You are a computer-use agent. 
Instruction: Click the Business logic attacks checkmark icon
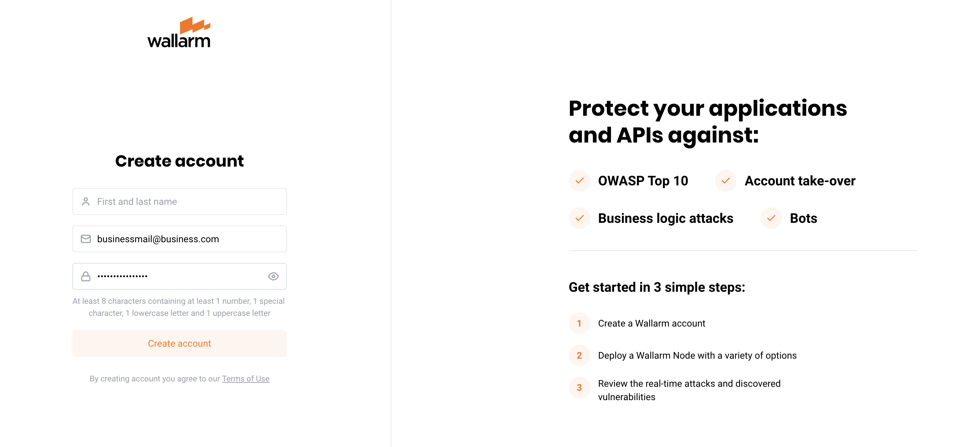[x=579, y=218]
